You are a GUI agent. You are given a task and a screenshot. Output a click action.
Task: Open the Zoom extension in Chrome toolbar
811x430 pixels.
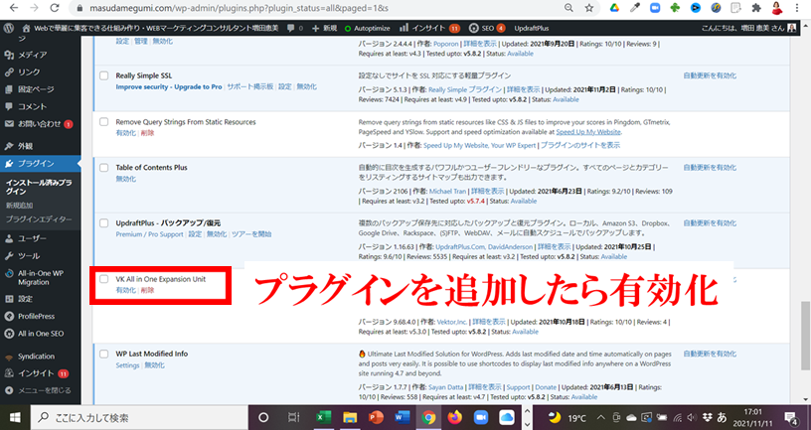pyautogui.click(x=655, y=8)
